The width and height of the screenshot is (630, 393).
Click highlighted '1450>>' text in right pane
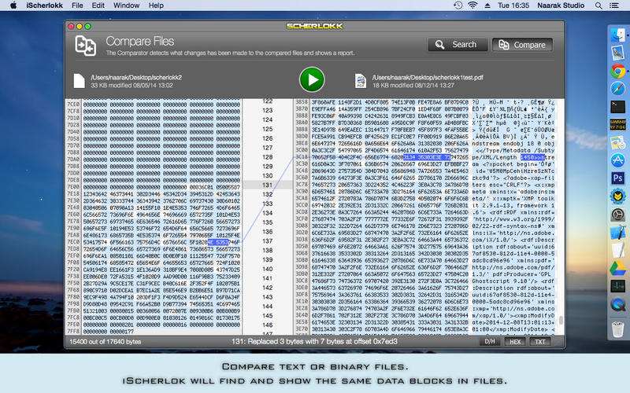[532, 157]
